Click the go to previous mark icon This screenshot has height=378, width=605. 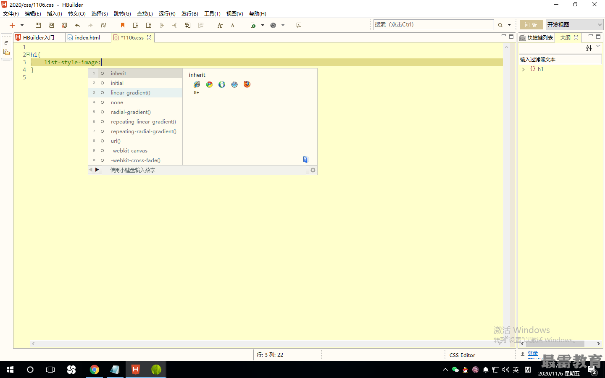pos(136,25)
